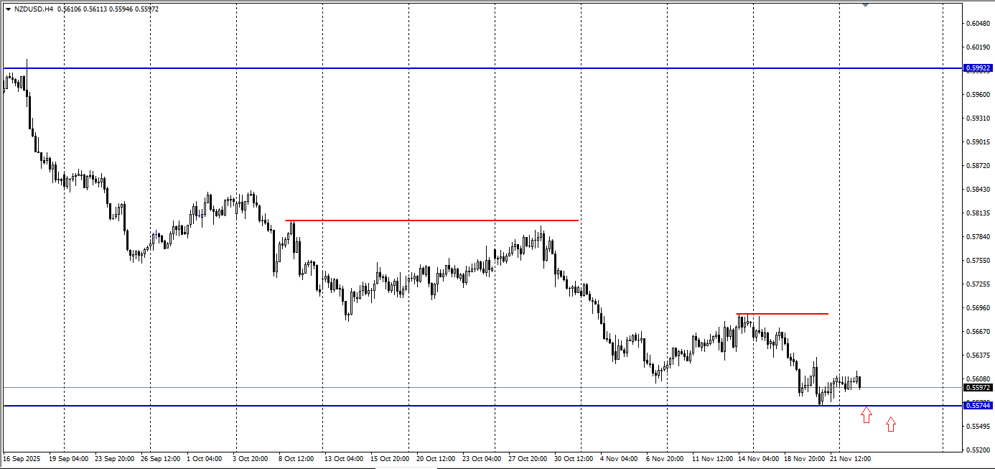Viewport: 995px width, 469px height.
Task: Click the 21 Nov 12:00 time label
Action: point(851,458)
